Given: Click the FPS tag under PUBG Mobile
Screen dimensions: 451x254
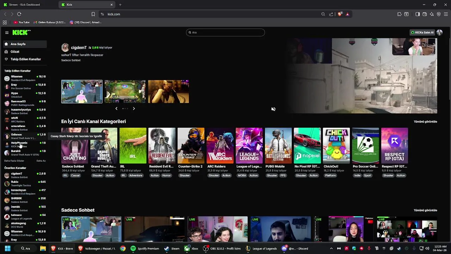Looking at the screenshot, I should pos(283,176).
